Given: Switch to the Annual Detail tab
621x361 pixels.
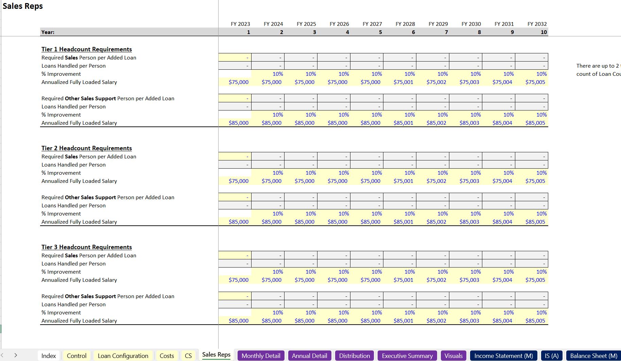Looking at the screenshot, I should pos(309,356).
